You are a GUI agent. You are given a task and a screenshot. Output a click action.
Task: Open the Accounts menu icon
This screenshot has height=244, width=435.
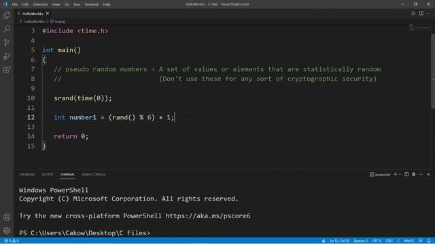(x=7, y=217)
